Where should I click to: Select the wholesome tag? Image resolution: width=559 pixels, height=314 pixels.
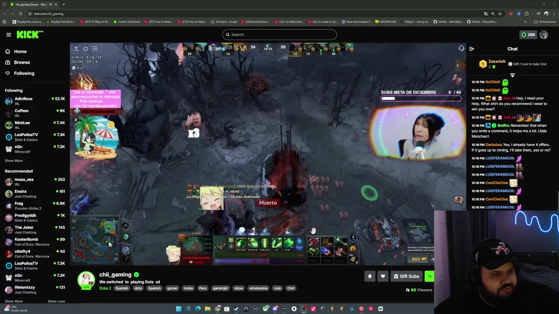coord(258,288)
